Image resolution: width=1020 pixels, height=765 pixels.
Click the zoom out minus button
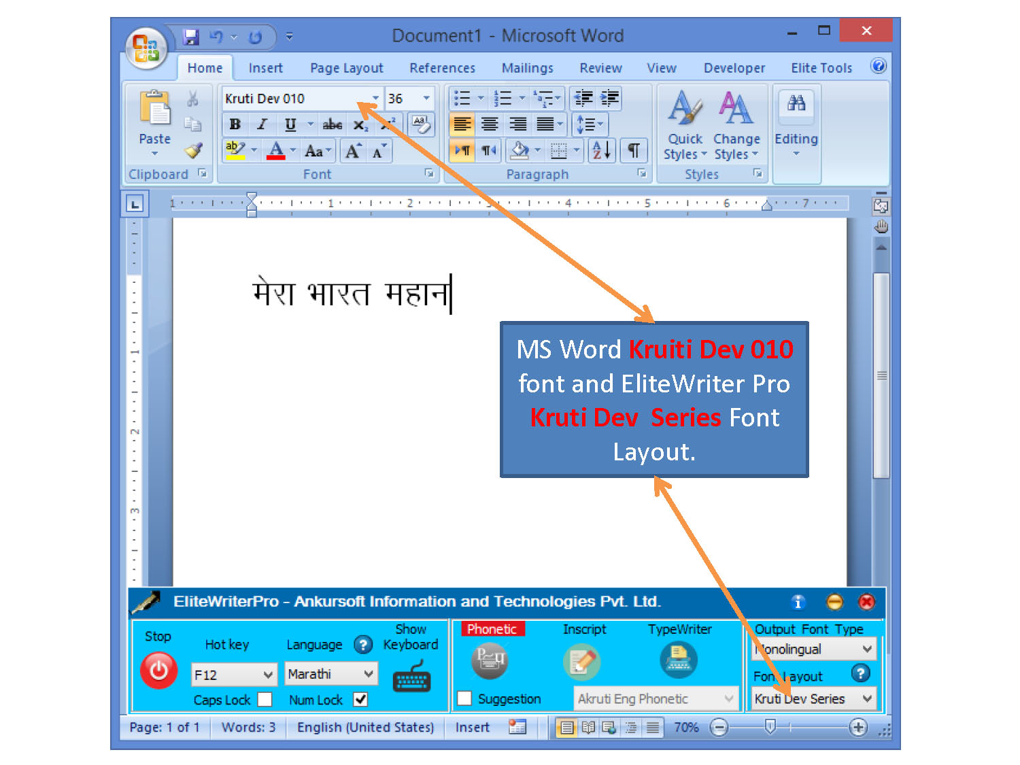718,728
